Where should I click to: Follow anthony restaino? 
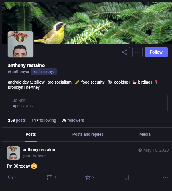(x=156, y=52)
